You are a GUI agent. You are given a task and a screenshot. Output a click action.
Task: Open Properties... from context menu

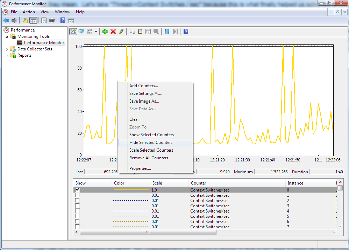click(155, 168)
